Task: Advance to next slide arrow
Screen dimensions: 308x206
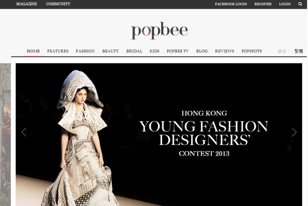Action: (294, 132)
